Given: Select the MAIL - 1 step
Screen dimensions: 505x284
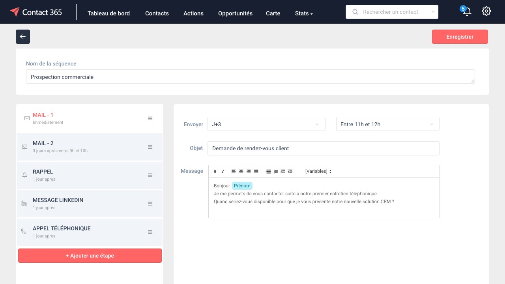Looking at the screenshot, I should click(90, 118).
